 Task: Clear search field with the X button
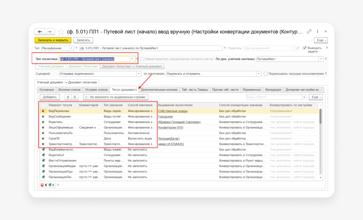(x=304, y=97)
